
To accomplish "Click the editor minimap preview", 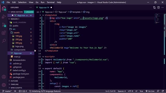I will click(158, 18).
